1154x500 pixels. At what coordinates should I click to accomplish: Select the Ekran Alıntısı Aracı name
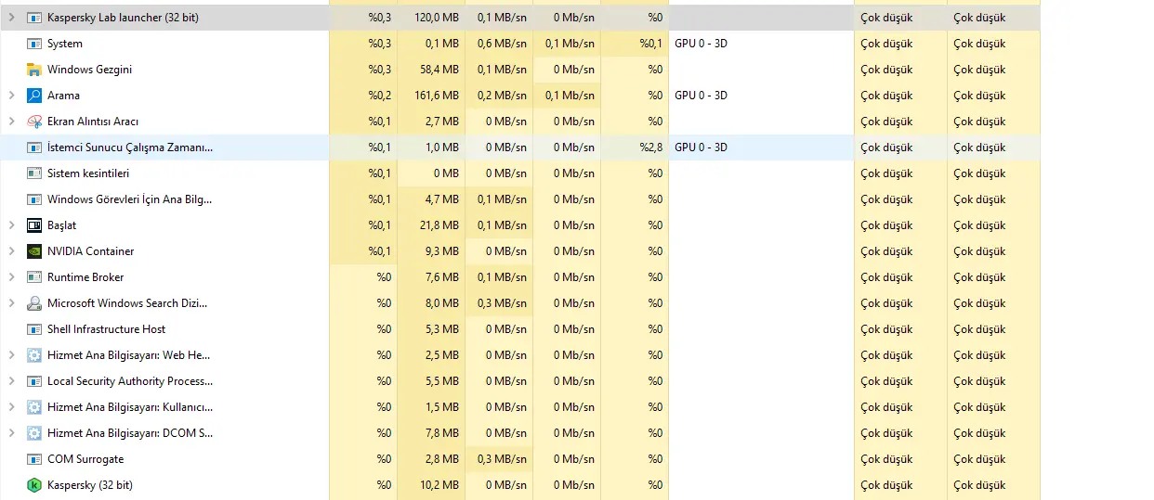click(93, 122)
